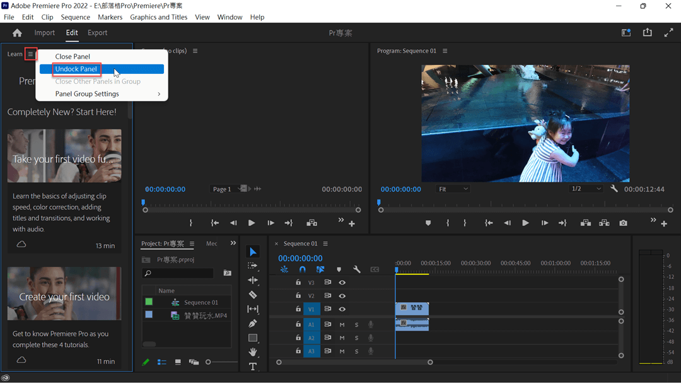Choose Undock Panel from menu
The height and width of the screenshot is (383, 681).
(102, 69)
